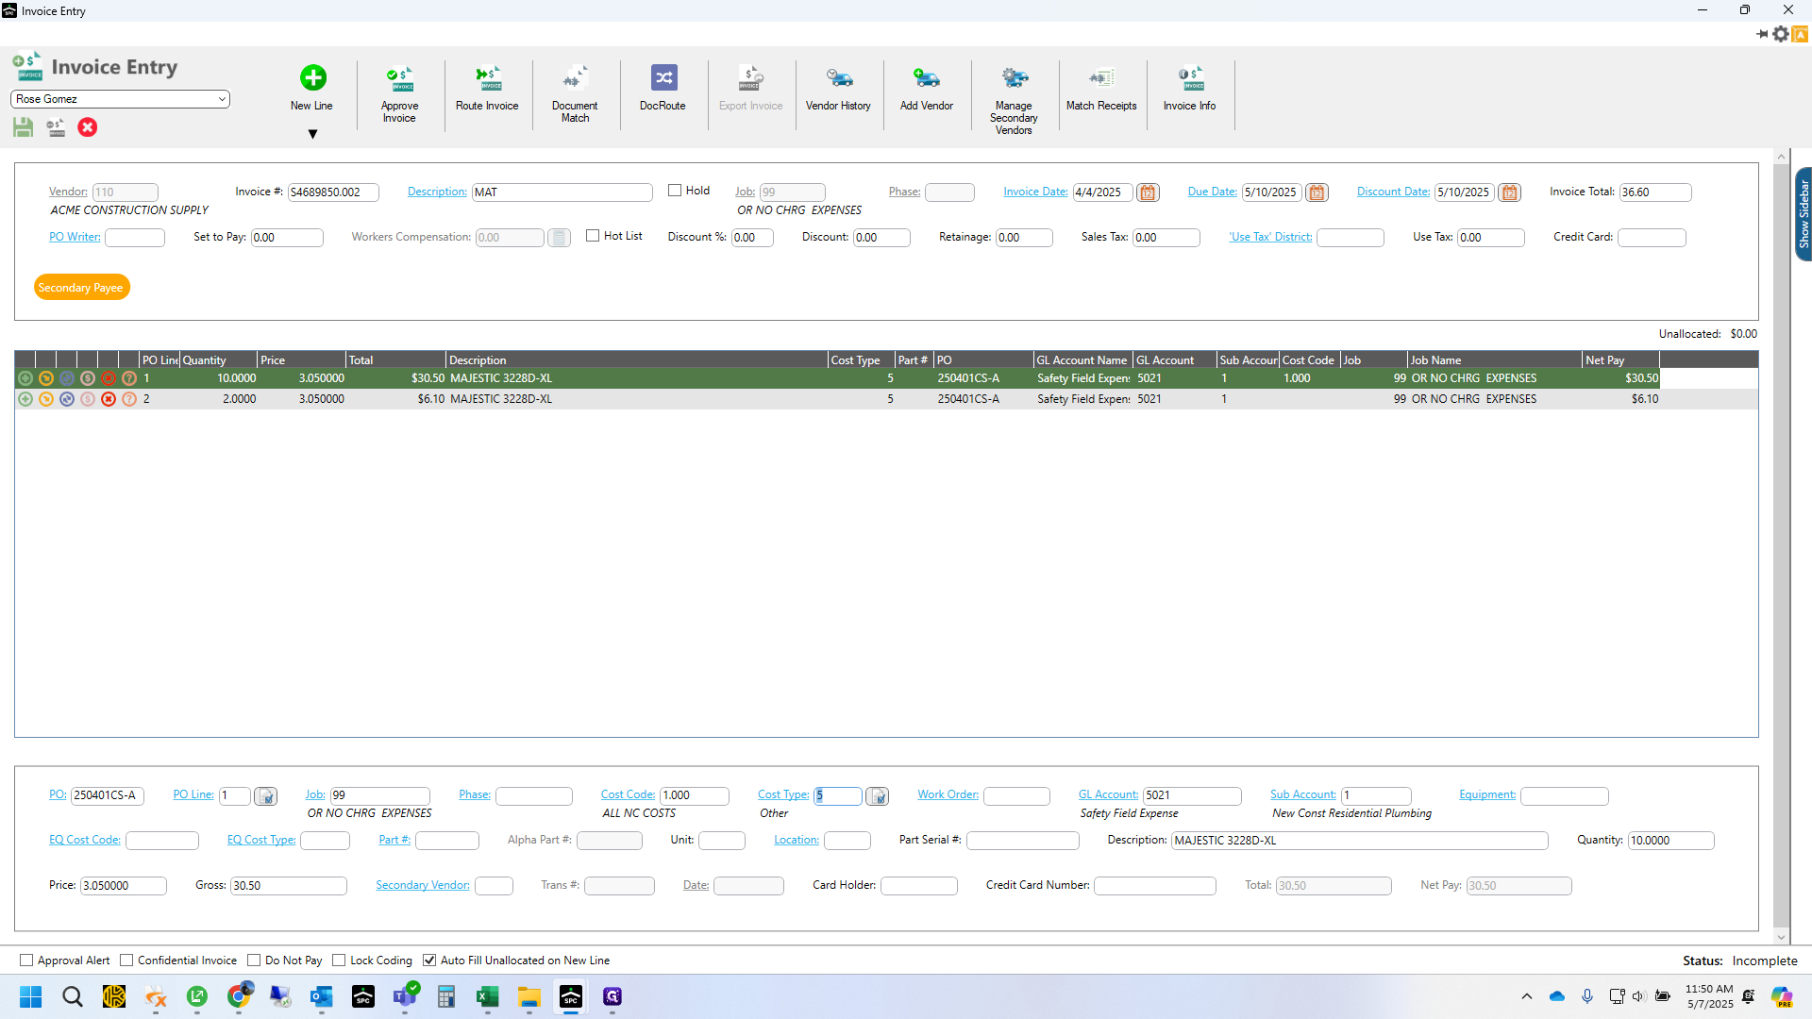Open Document Match
The width and height of the screenshot is (1812, 1019).
coord(575,93)
